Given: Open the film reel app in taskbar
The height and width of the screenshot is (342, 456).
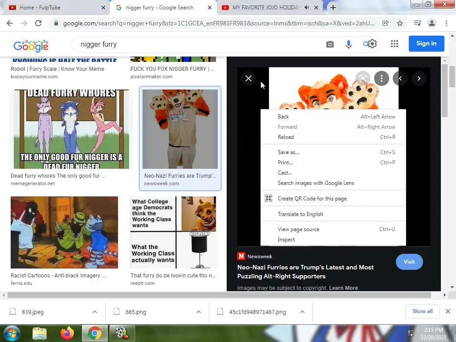Looking at the screenshot, I should (122, 333).
